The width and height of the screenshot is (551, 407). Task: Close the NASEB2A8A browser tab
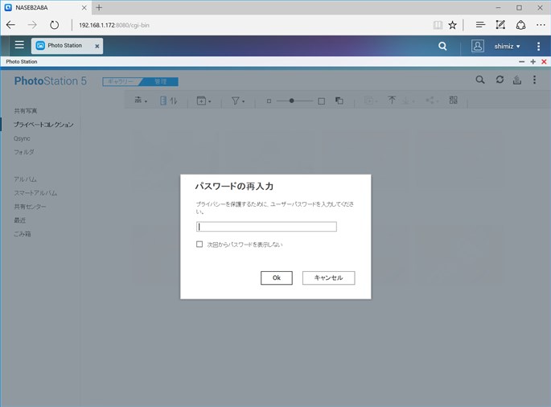[84, 7]
